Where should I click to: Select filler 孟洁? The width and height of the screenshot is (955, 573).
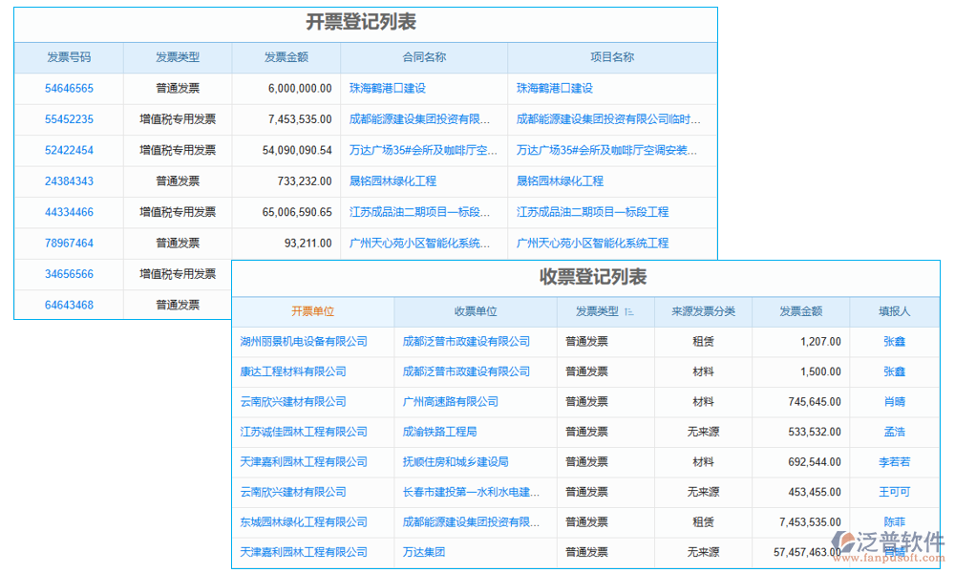coord(894,432)
